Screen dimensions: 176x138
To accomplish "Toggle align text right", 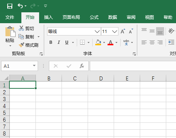I will click(x=160, y=42).
